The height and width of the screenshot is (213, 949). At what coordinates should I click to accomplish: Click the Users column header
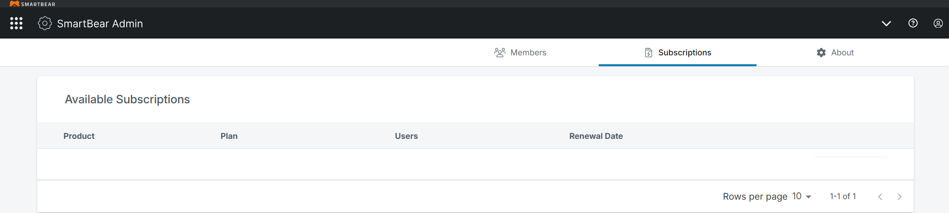tap(406, 136)
